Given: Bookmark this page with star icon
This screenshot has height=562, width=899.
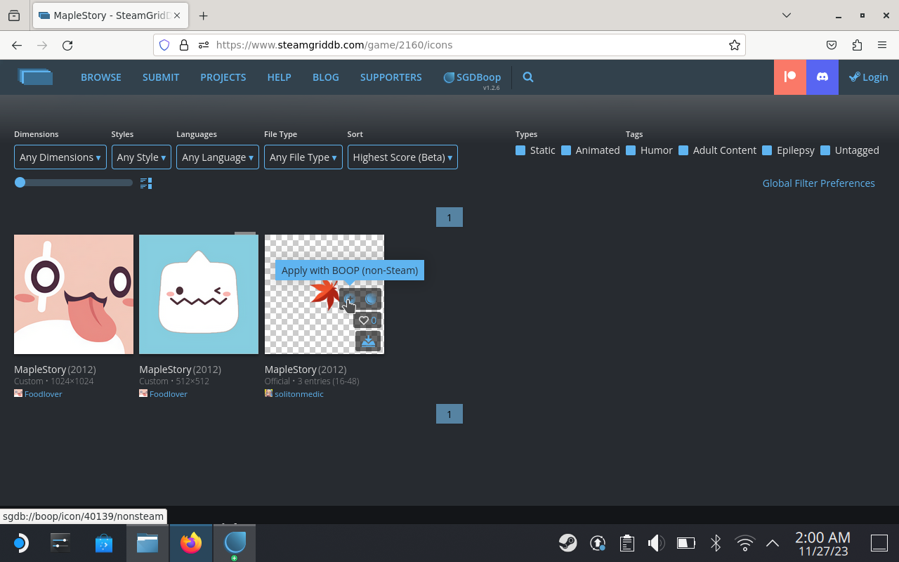Looking at the screenshot, I should [x=735, y=45].
